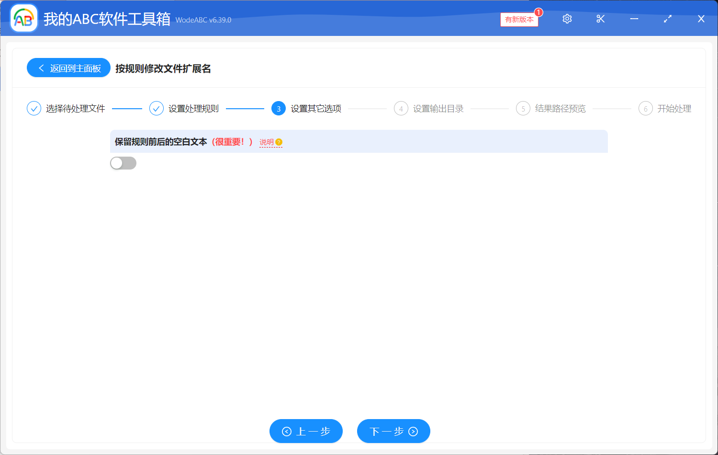Open the 说明 explanation link
The image size is (718, 455).
[268, 142]
